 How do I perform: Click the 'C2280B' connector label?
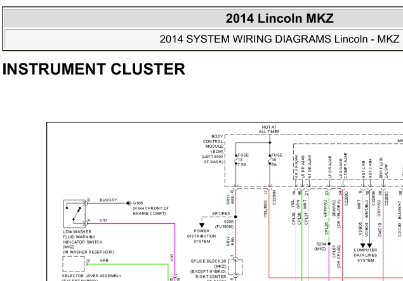[x=373, y=198]
